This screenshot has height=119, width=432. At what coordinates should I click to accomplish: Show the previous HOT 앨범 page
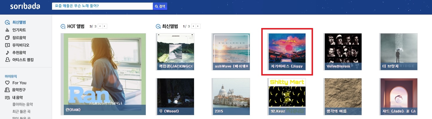tap(100, 26)
